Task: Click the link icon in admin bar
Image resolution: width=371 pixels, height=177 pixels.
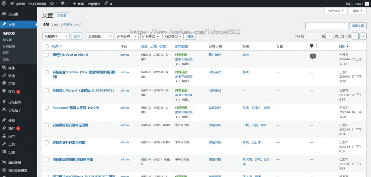Action: point(106,3)
